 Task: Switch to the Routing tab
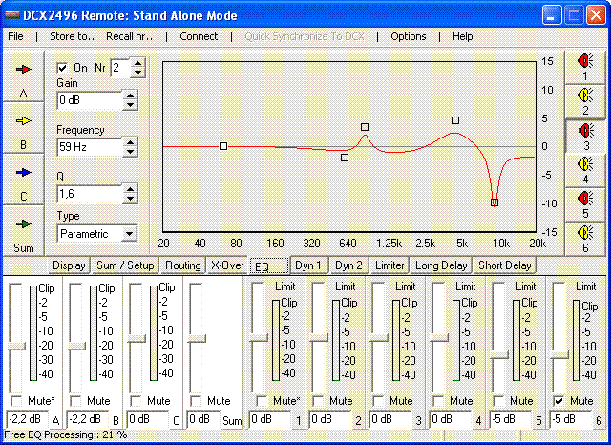click(182, 265)
